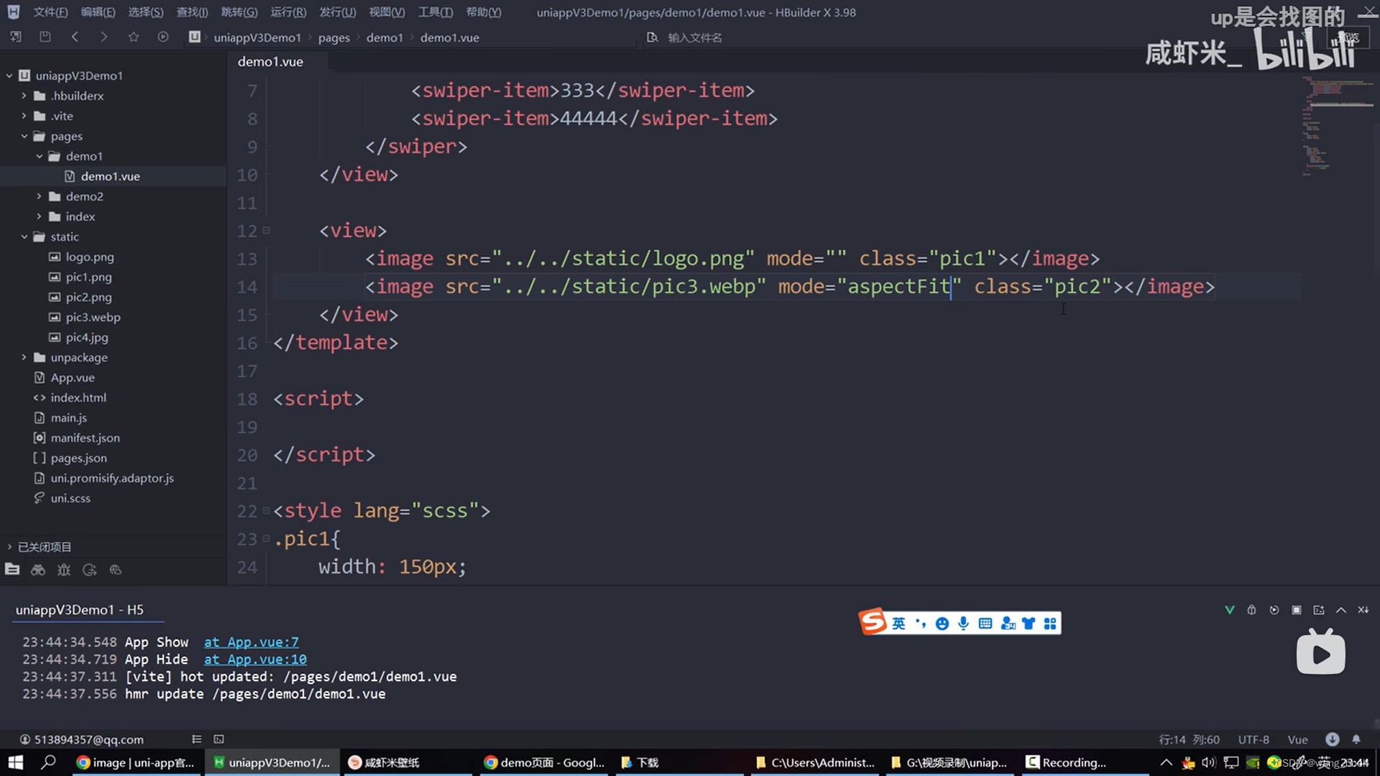Click the 输入文件名 file search field
This screenshot has width=1380, height=776.
coord(694,37)
